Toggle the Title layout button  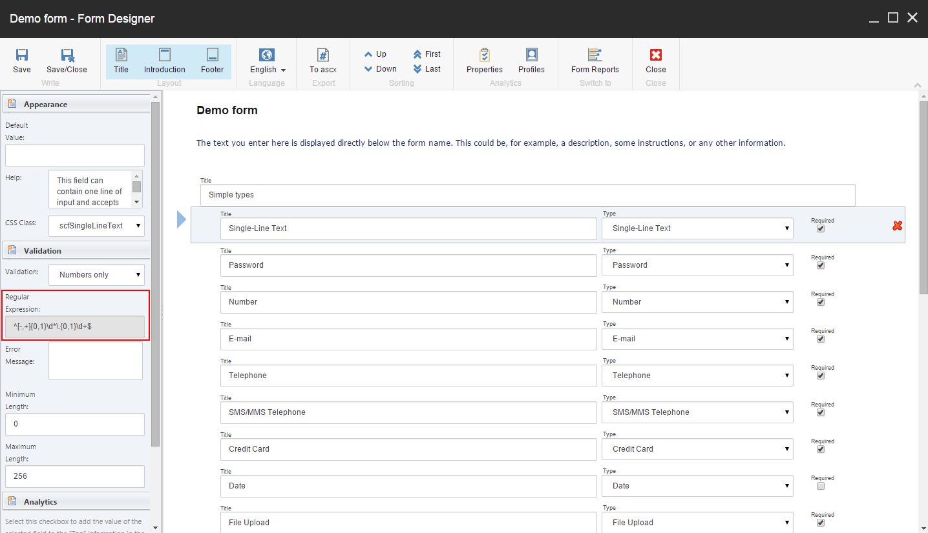click(121, 61)
